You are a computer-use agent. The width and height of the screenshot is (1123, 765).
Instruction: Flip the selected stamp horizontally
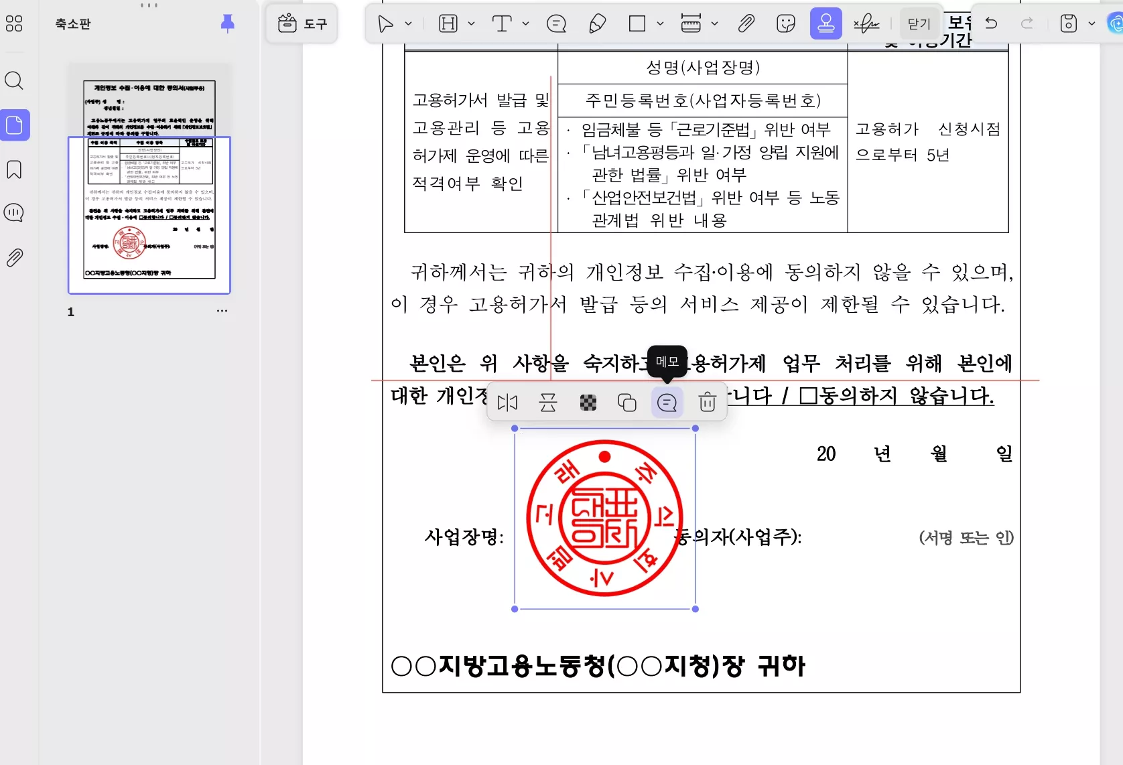tap(507, 403)
